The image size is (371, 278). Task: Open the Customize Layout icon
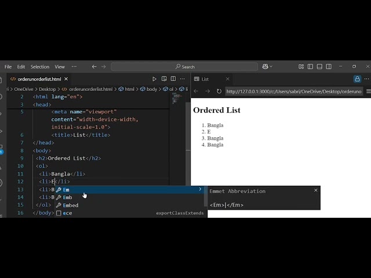click(301, 67)
